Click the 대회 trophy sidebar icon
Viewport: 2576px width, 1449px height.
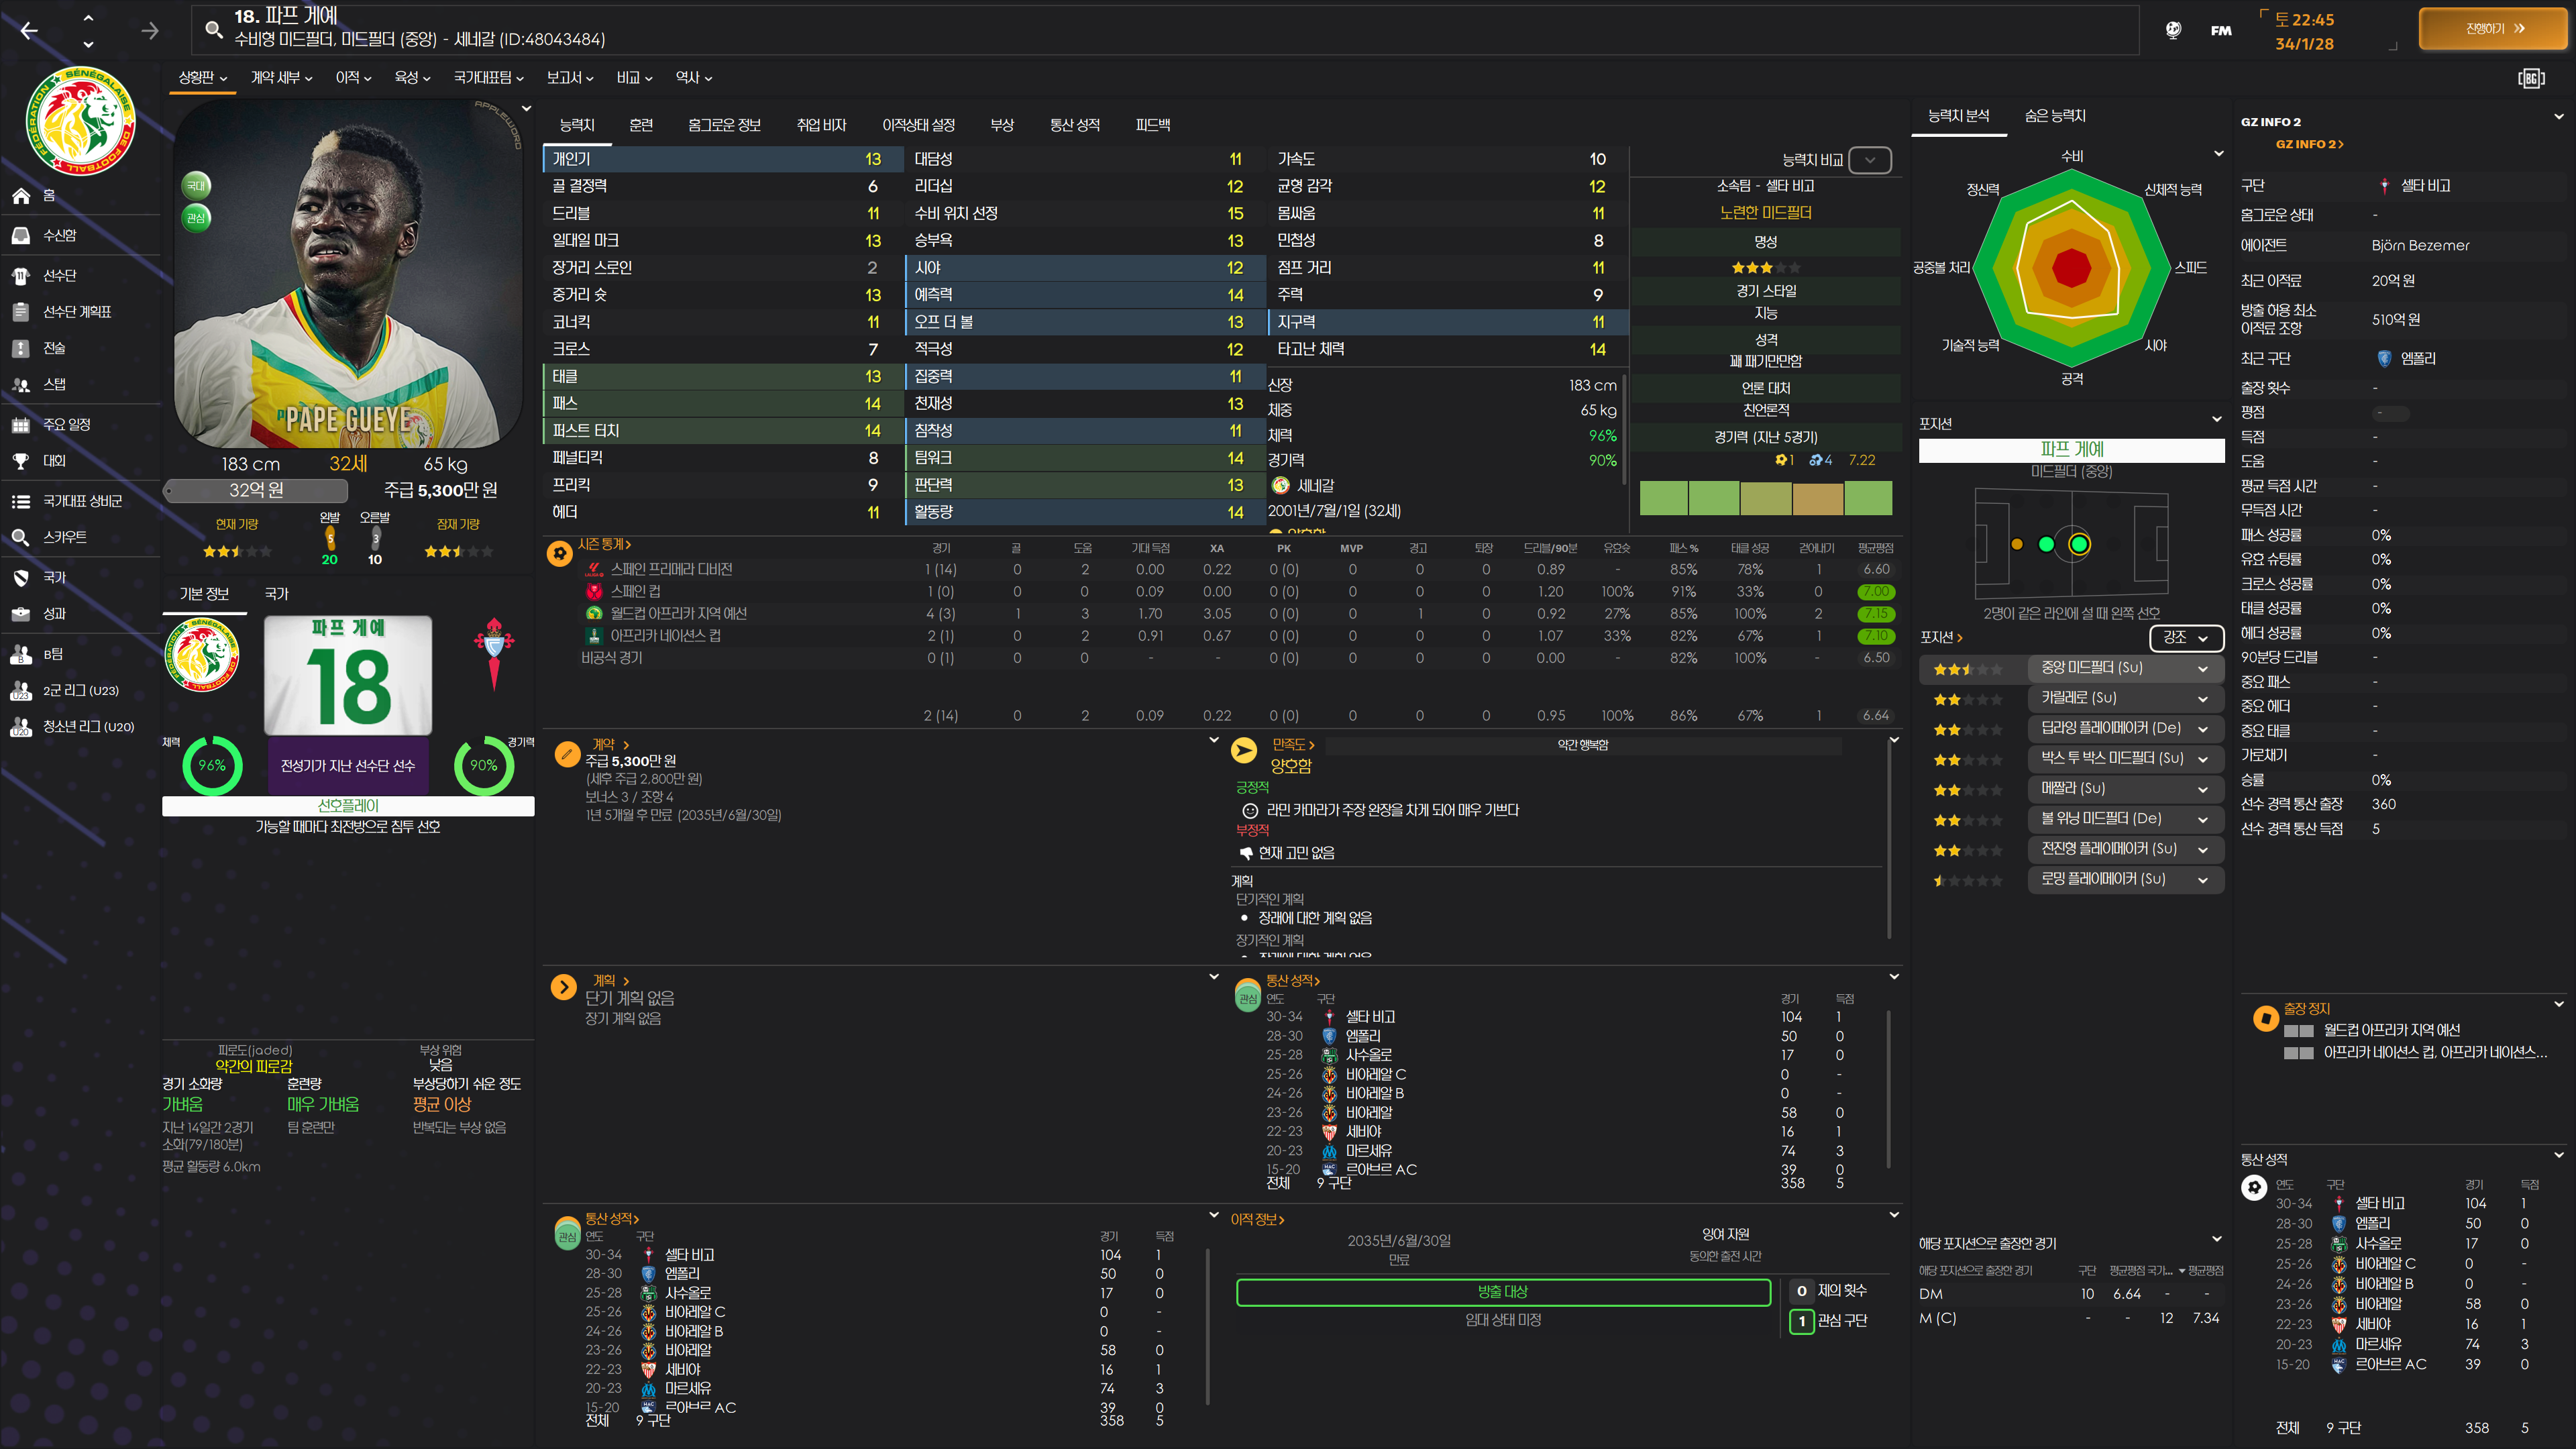(x=21, y=461)
